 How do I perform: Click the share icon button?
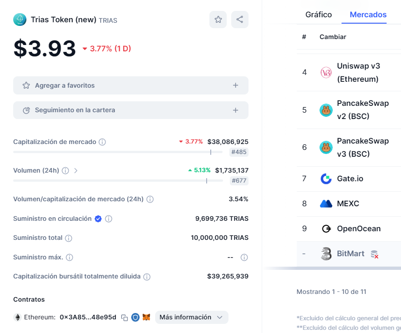point(239,20)
